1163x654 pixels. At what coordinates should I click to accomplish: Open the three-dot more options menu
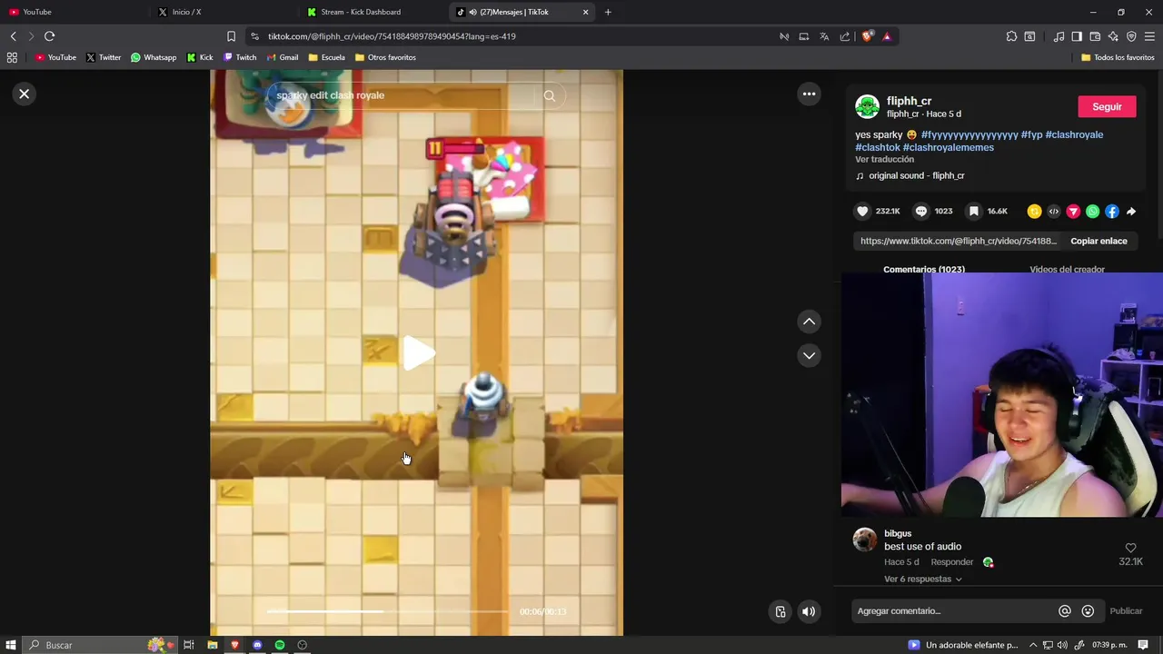[809, 94]
